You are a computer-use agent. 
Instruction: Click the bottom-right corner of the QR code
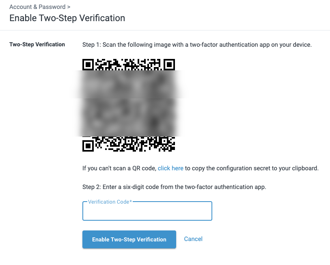pos(171,148)
